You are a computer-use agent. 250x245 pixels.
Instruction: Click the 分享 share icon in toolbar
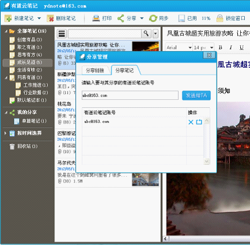121,18
